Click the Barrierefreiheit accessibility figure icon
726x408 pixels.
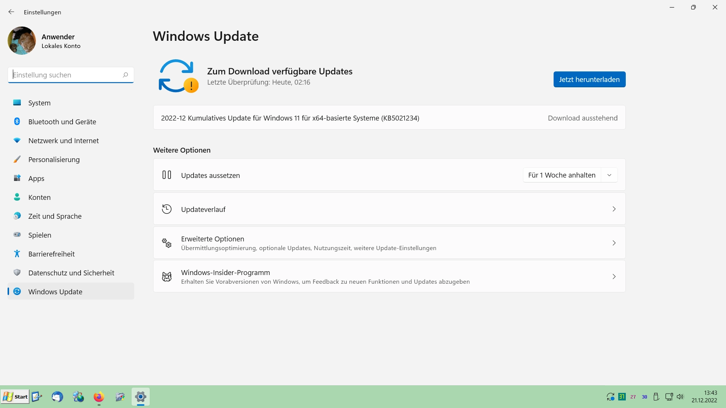click(x=17, y=253)
